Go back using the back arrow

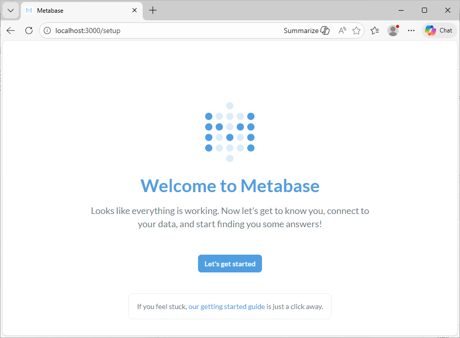(11, 30)
